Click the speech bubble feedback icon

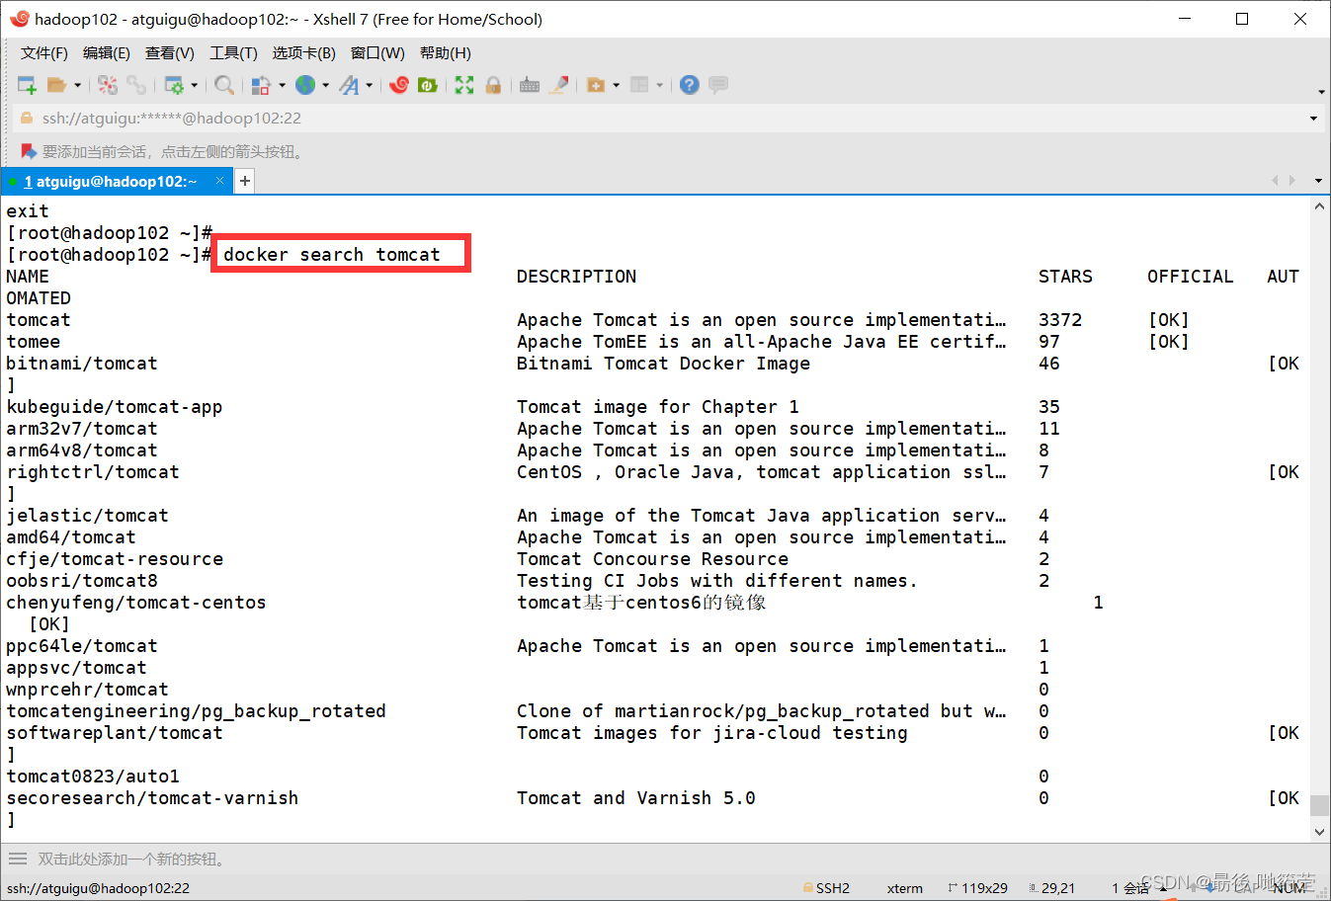pyautogui.click(x=718, y=85)
